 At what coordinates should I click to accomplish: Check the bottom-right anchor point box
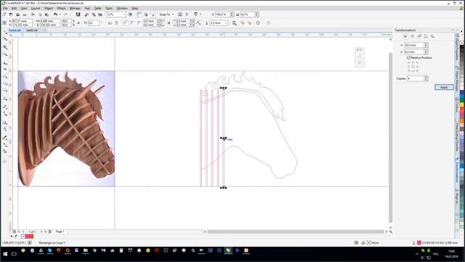point(417,71)
